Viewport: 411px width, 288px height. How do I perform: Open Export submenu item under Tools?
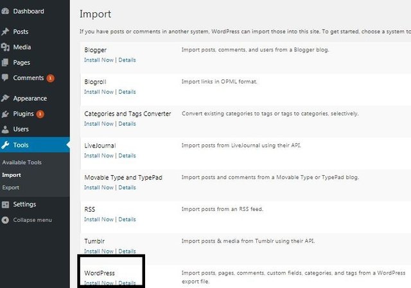[x=10, y=187]
